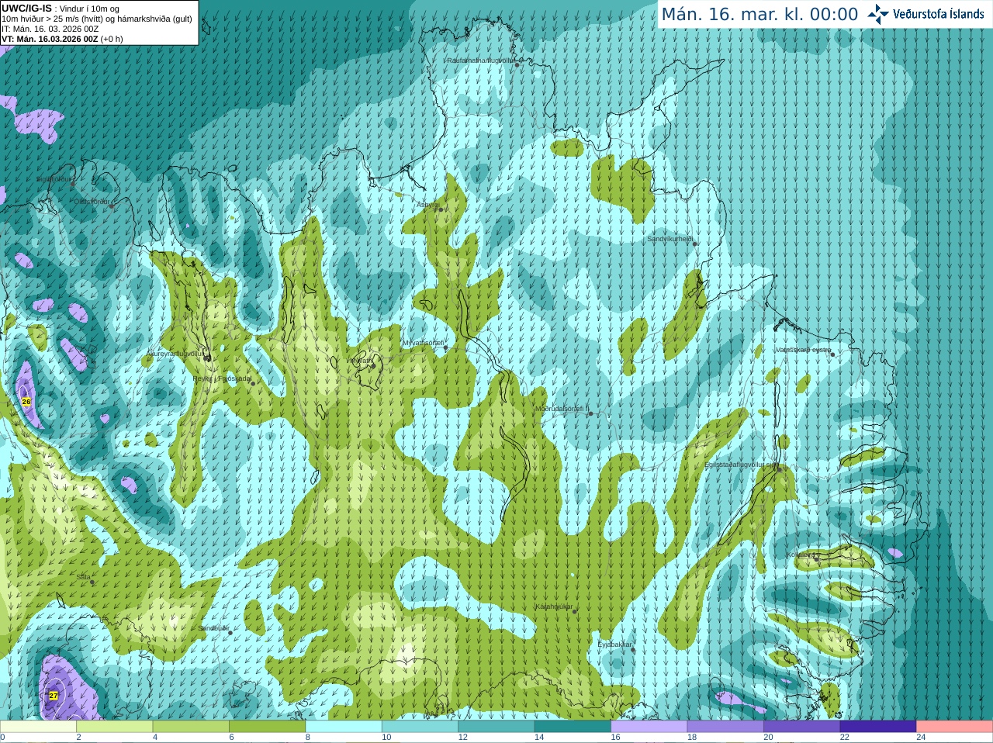
Task: Click the IT: Mán. 16. 03. 2026 00Z line
Action: [50, 29]
